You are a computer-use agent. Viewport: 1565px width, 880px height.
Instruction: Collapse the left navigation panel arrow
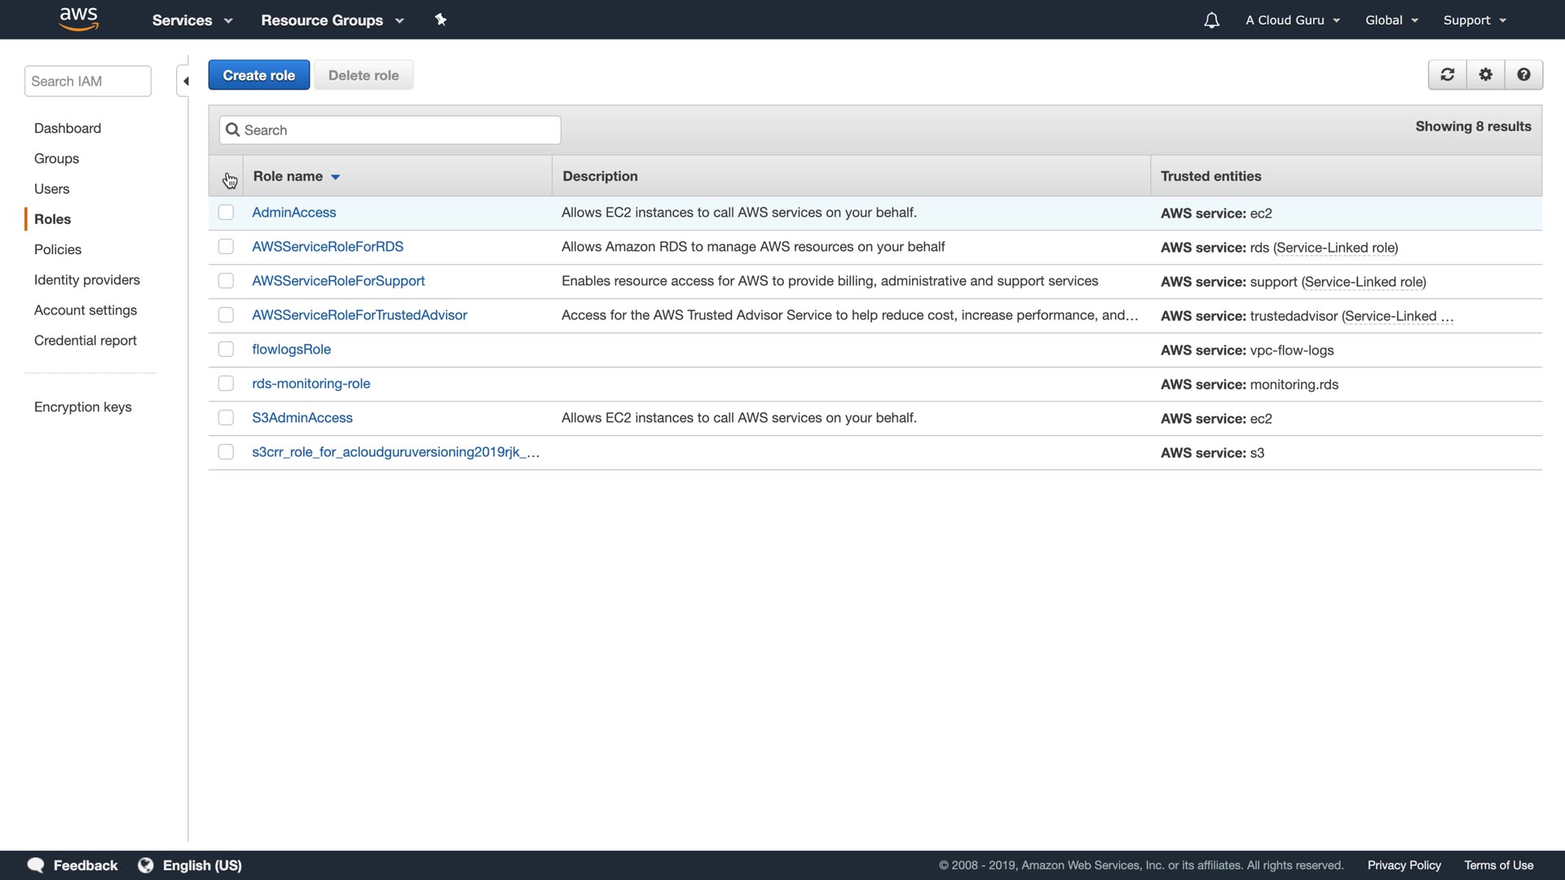(x=185, y=81)
